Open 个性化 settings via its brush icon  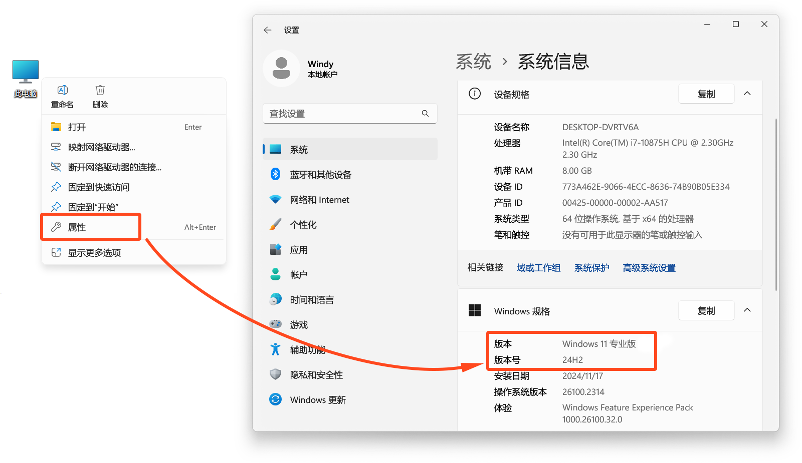276,224
